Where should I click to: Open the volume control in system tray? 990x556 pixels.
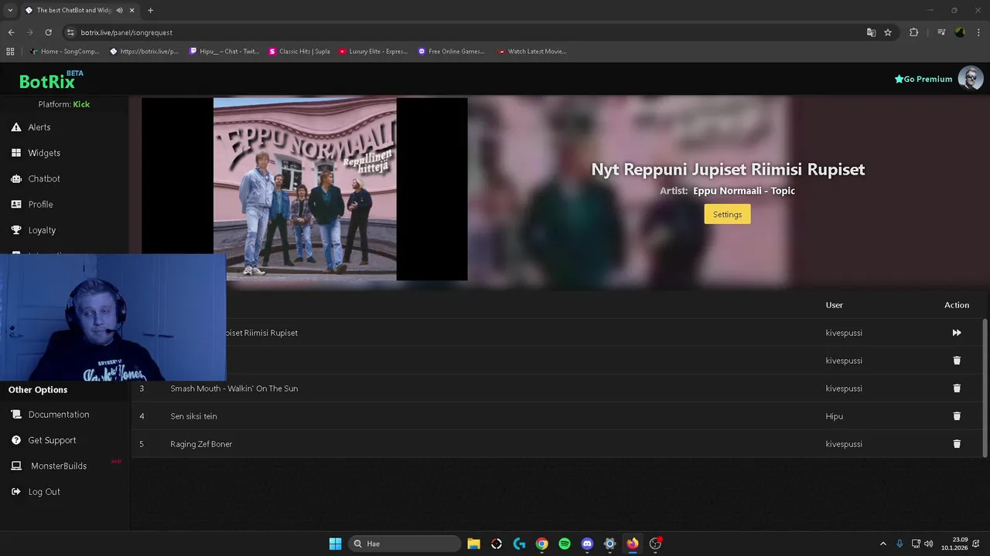[x=928, y=544]
